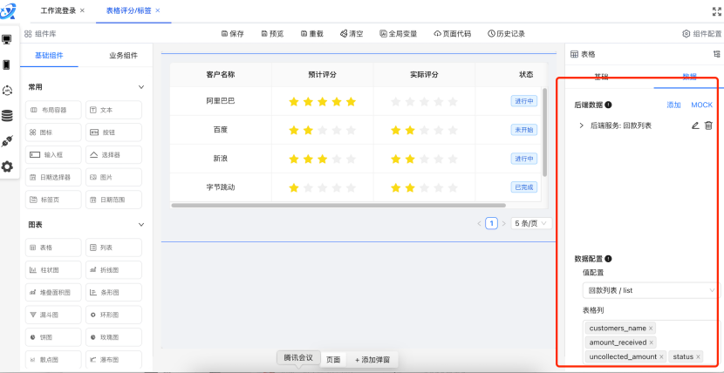
Task: Add the 柱状图 bar chart component
Action: pos(53,269)
